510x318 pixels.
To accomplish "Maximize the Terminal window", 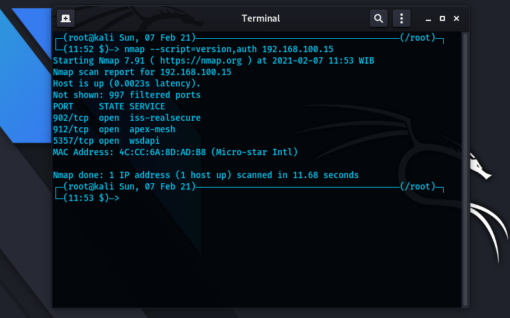I will coord(442,18).
